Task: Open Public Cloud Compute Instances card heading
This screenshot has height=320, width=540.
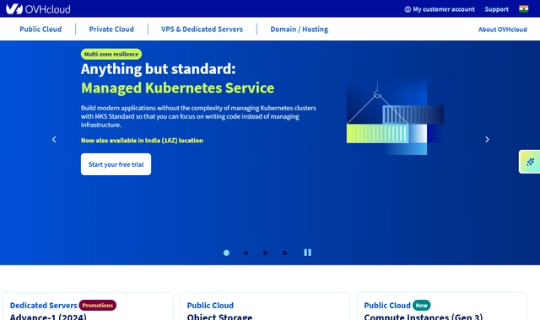Action: [x=387, y=305]
